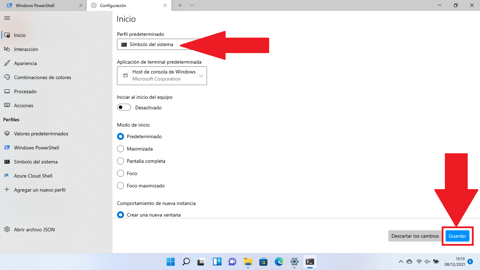Open Valores predeterminados profile settings
This screenshot has height=270, width=480.
pyautogui.click(x=56, y=134)
